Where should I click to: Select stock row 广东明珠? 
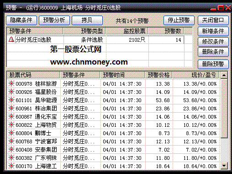(x=114, y=158)
